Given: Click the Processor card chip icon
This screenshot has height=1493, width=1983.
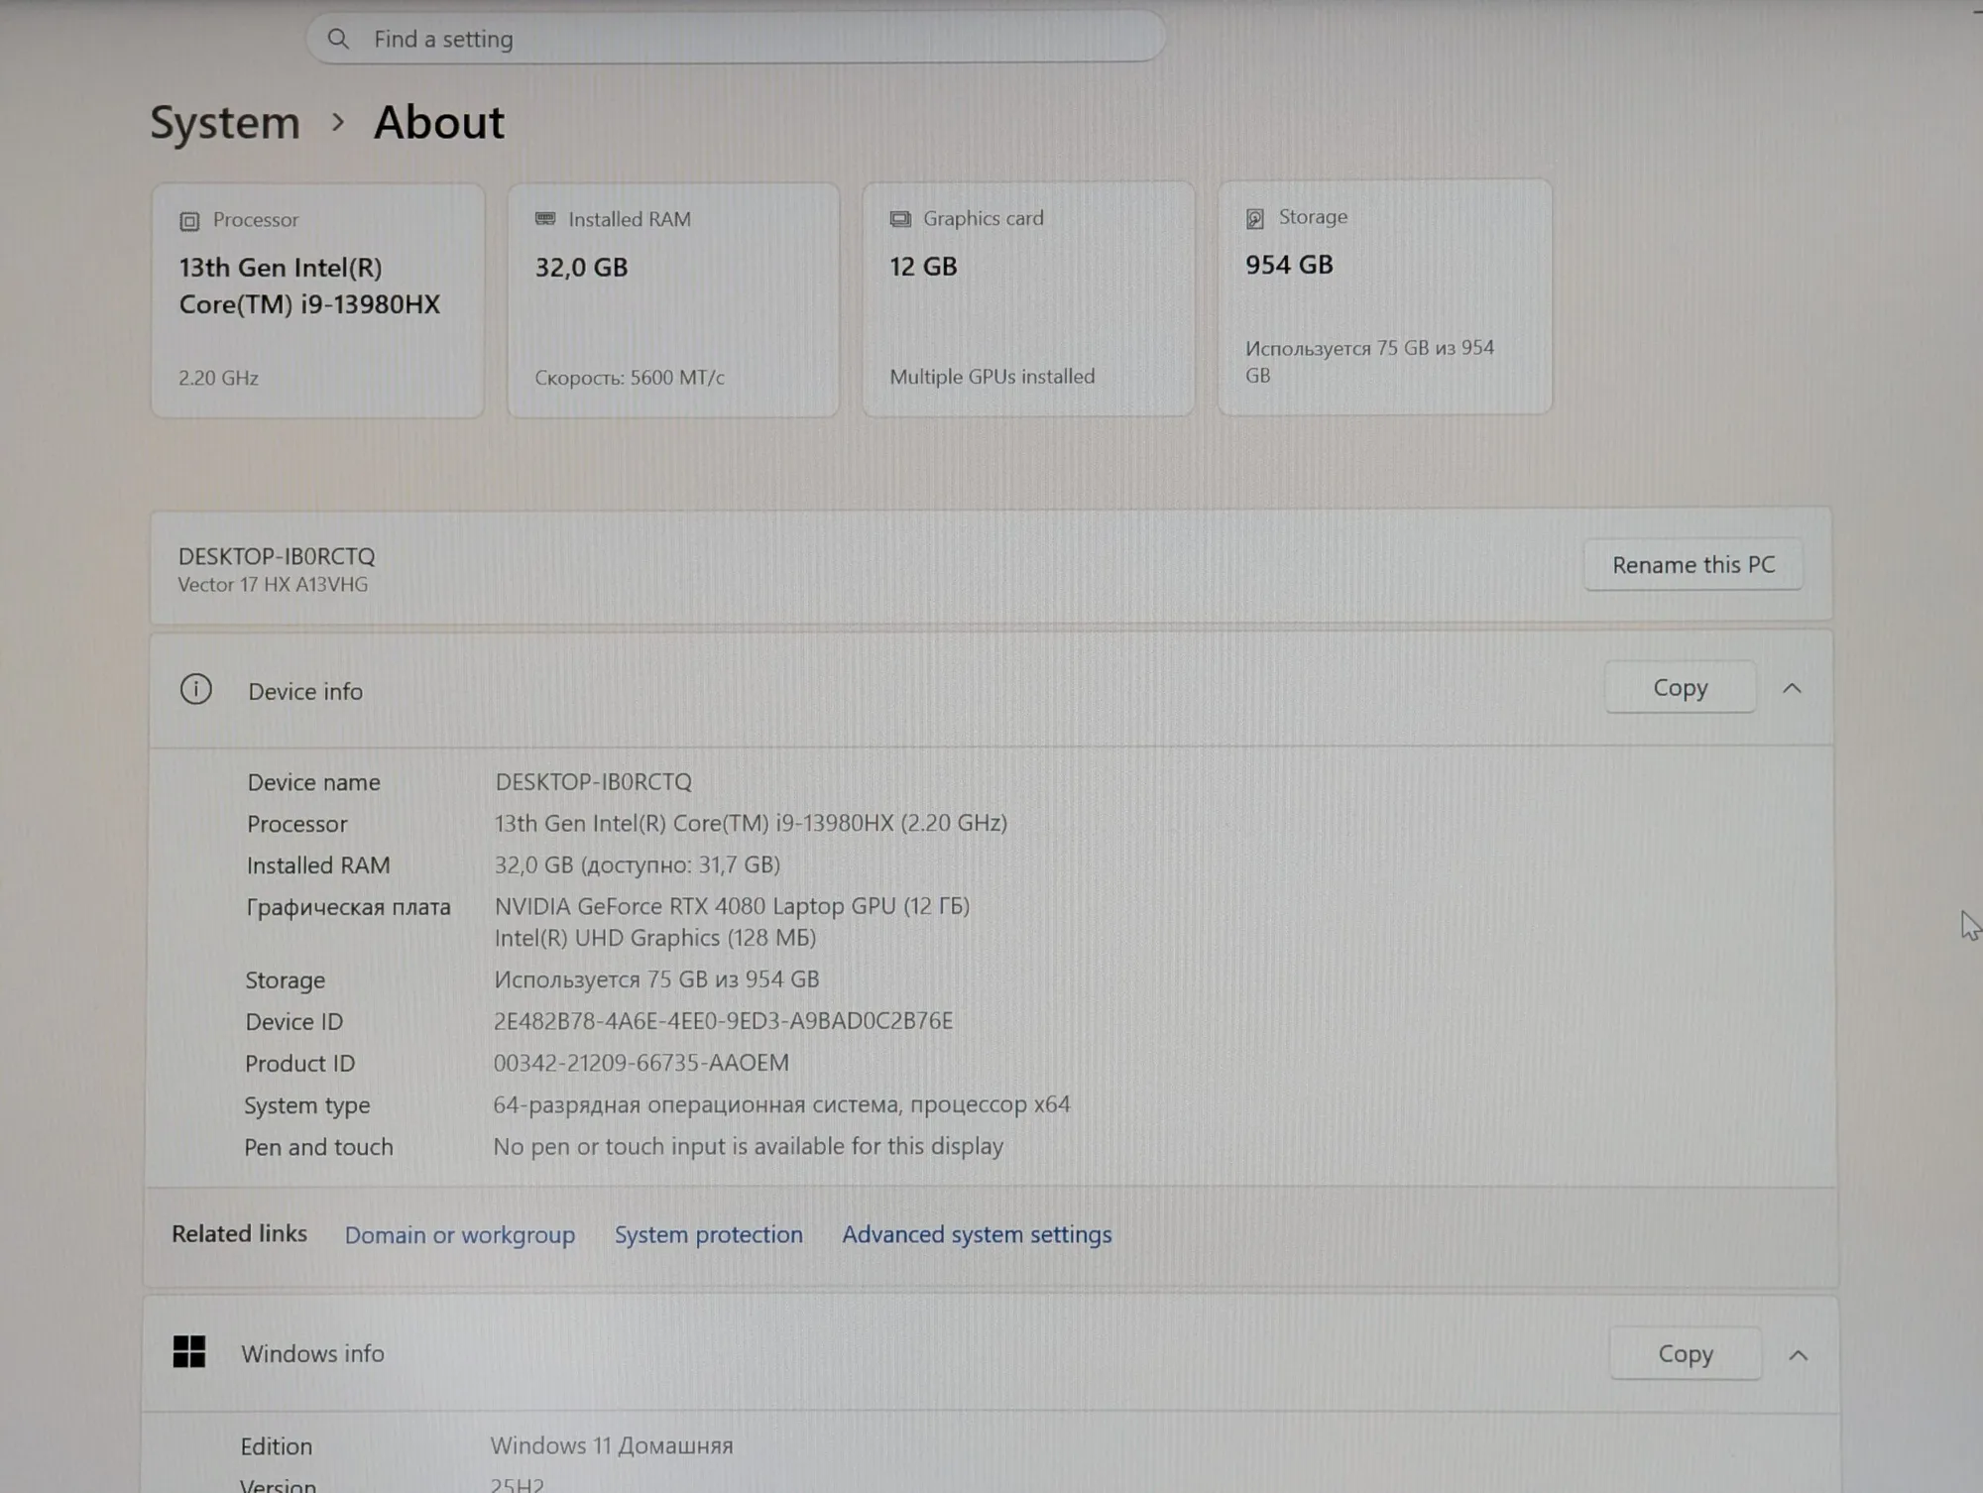Looking at the screenshot, I should [x=189, y=221].
